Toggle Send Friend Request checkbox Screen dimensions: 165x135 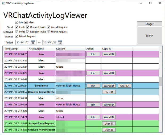48,27
